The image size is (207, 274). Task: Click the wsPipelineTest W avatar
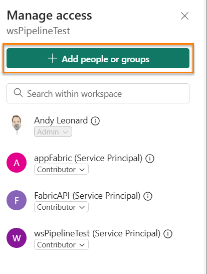coord(17,238)
